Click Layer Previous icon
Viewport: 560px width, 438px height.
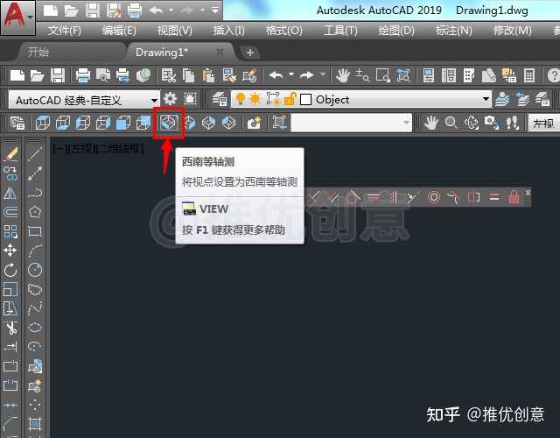[x=522, y=99]
